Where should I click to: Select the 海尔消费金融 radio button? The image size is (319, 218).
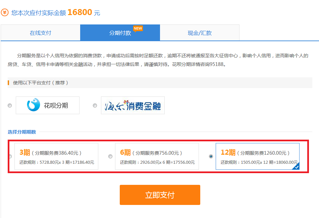(95, 105)
